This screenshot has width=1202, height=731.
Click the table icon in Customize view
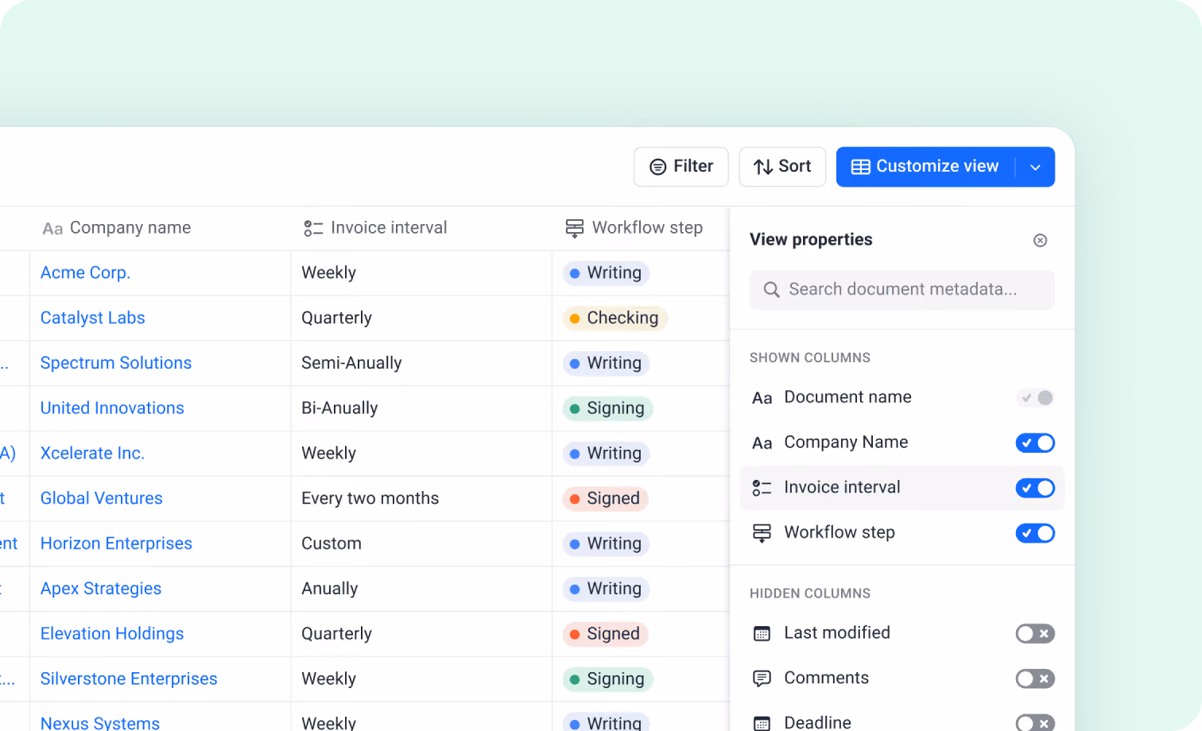[861, 167]
